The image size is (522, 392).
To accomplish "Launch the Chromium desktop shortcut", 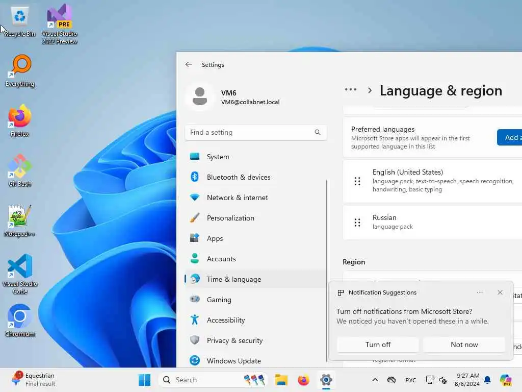I will (20, 321).
